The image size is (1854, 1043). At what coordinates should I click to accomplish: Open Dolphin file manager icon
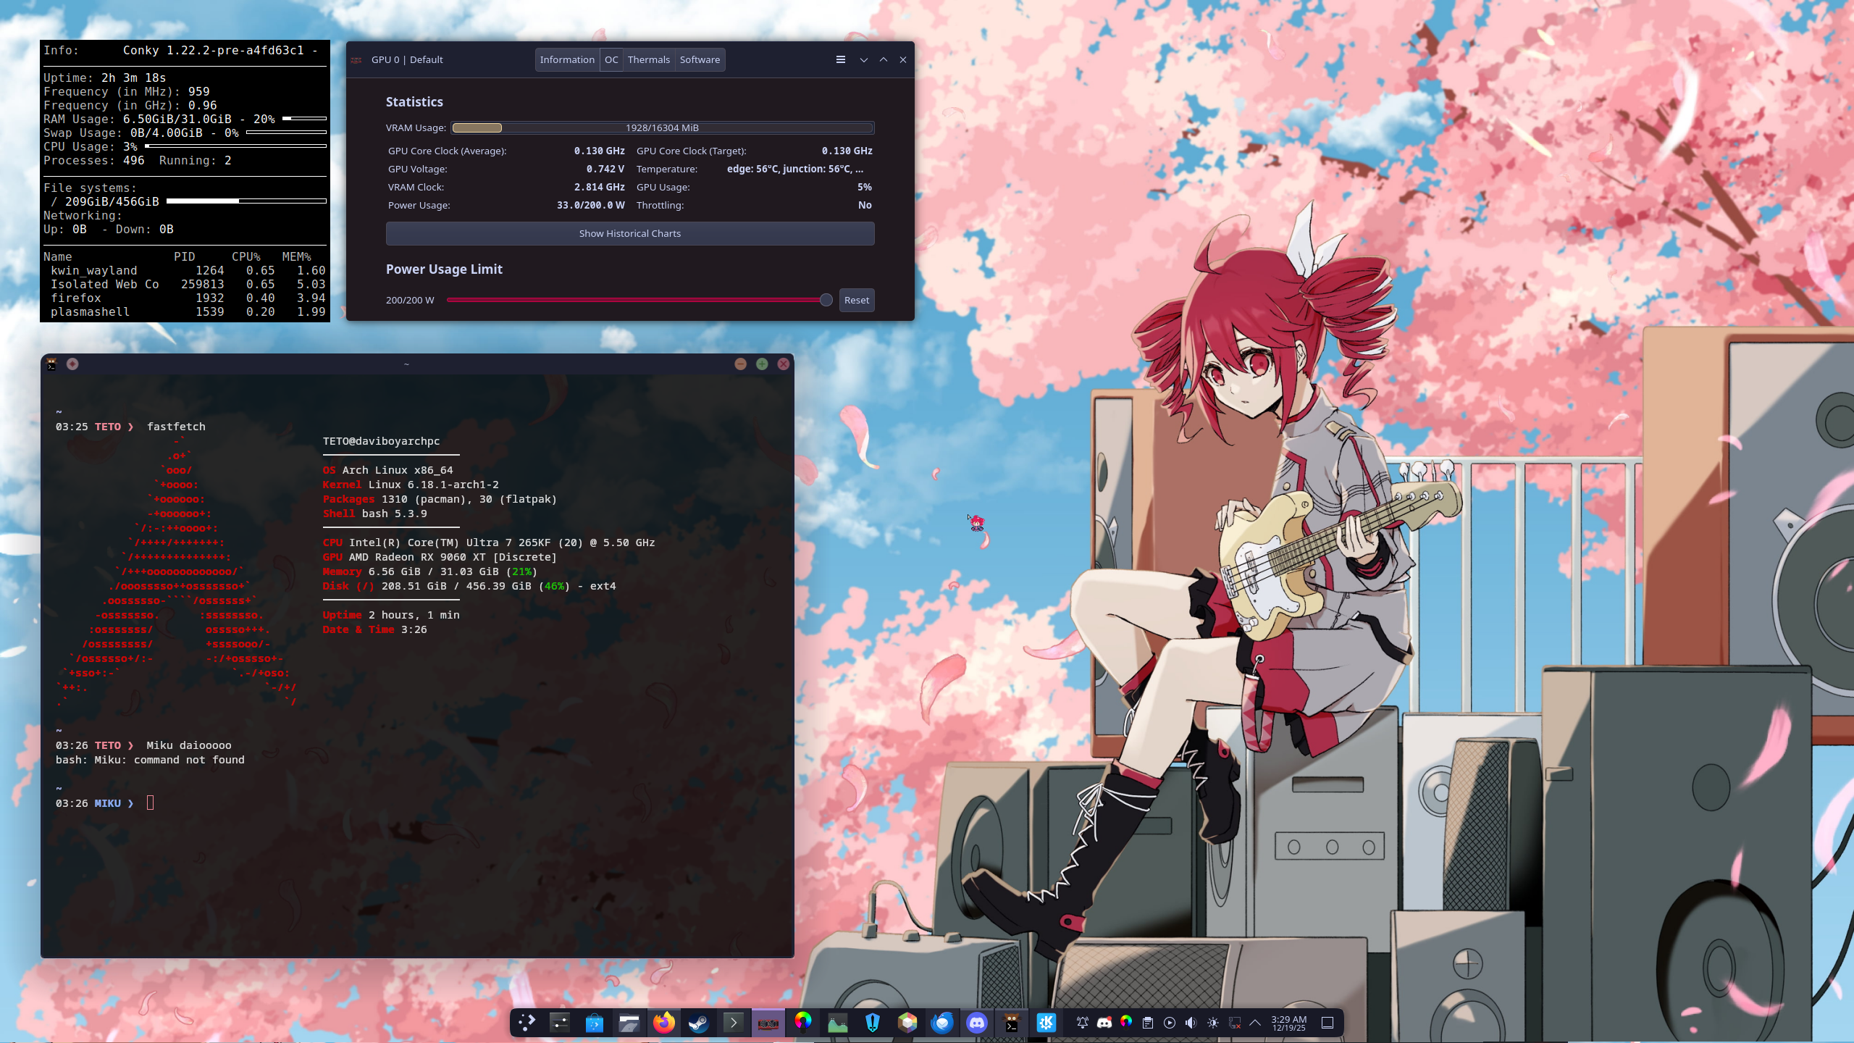tap(629, 1022)
